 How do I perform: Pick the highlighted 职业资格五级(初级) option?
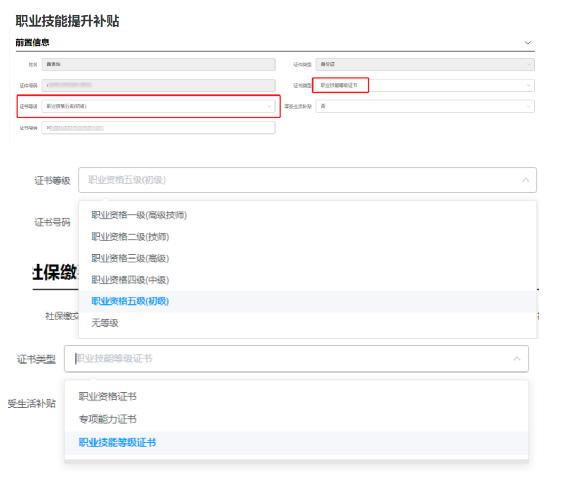130,301
